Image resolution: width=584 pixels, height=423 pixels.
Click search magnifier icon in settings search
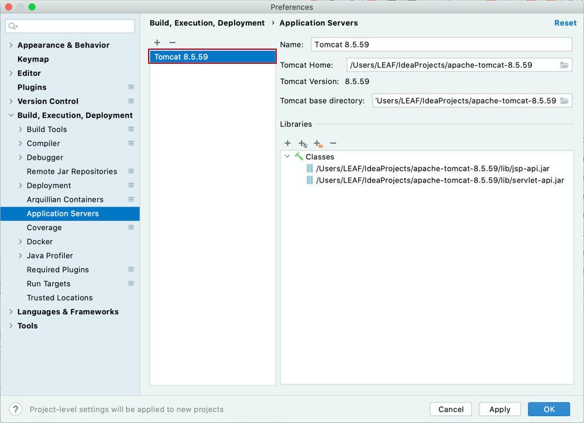[x=13, y=26]
